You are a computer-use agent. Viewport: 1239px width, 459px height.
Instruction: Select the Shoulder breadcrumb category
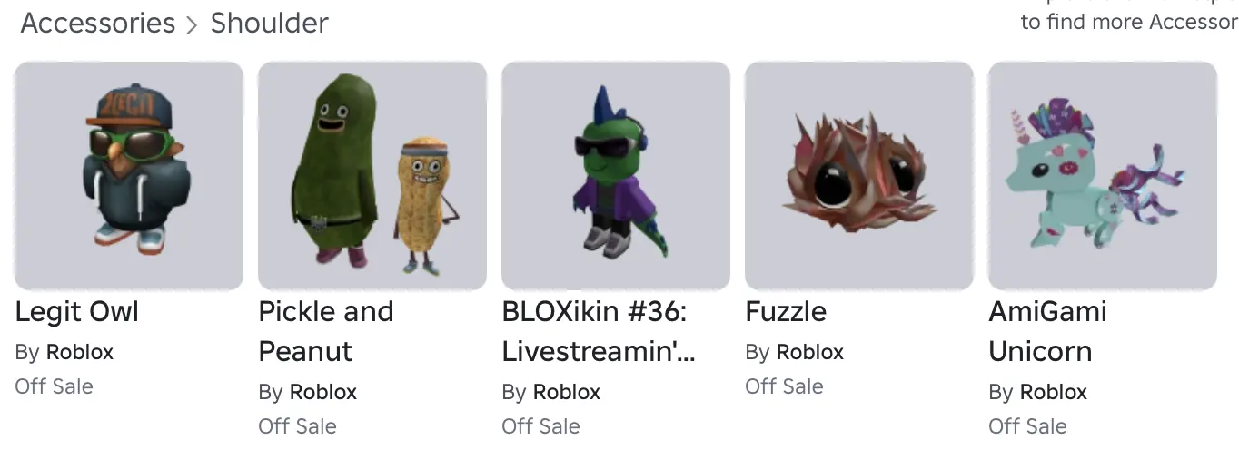[x=269, y=24]
